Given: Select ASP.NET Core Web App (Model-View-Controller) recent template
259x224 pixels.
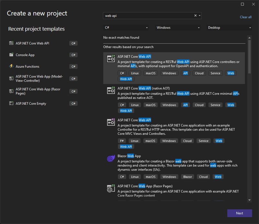Looking at the screenshot, I should tap(39, 78).
